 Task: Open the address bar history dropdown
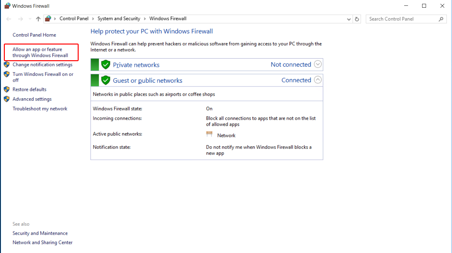tap(349, 19)
